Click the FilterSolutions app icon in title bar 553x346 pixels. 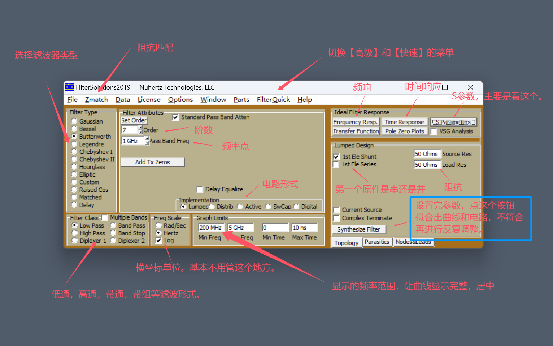point(70,87)
